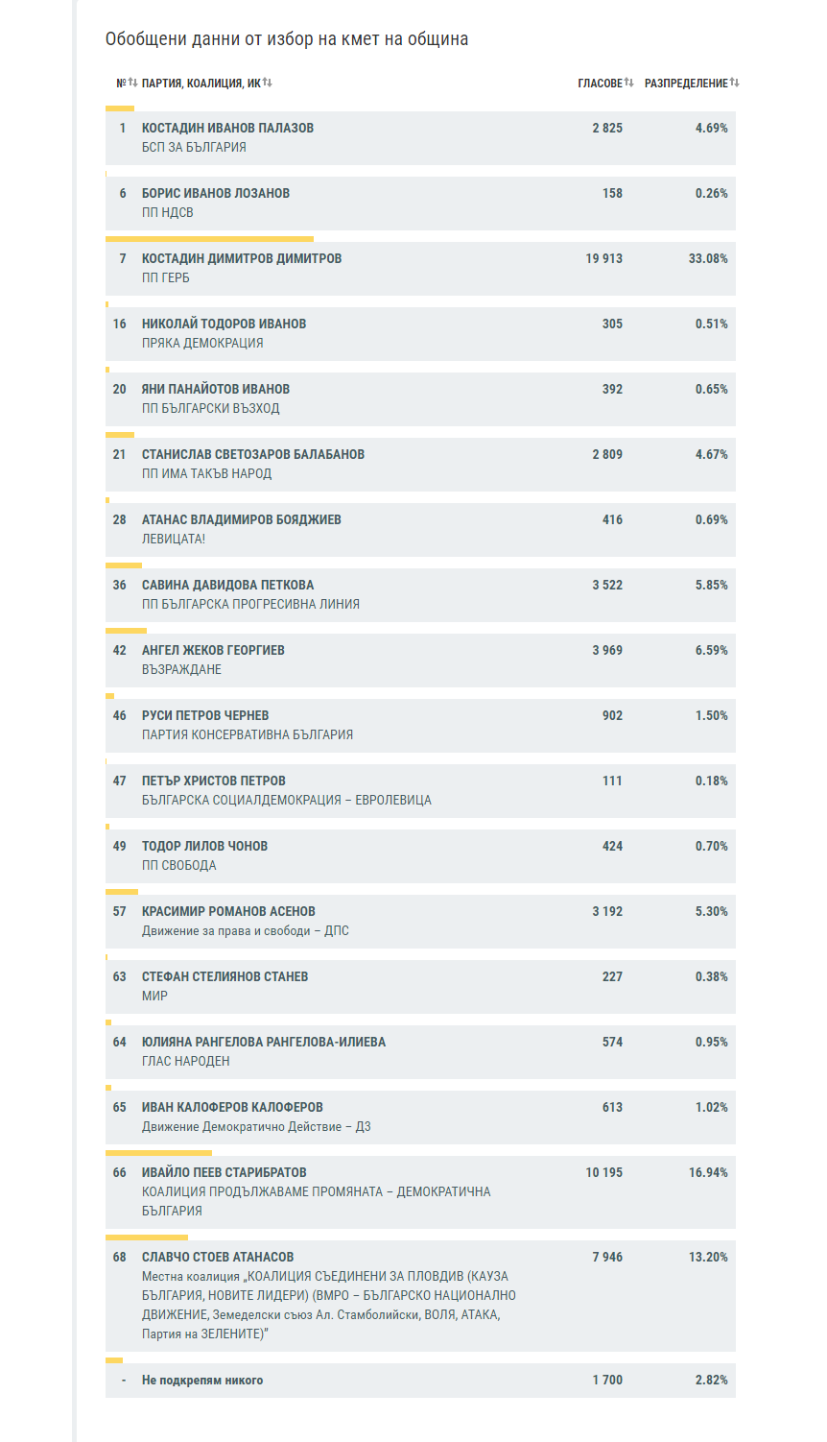Click the yellow bar above ПП ГЕРБ row
Image resolution: width=827 pixels, height=1442 pixels.
coord(209,238)
